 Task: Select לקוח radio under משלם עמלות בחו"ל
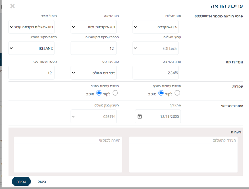click(x=115, y=93)
